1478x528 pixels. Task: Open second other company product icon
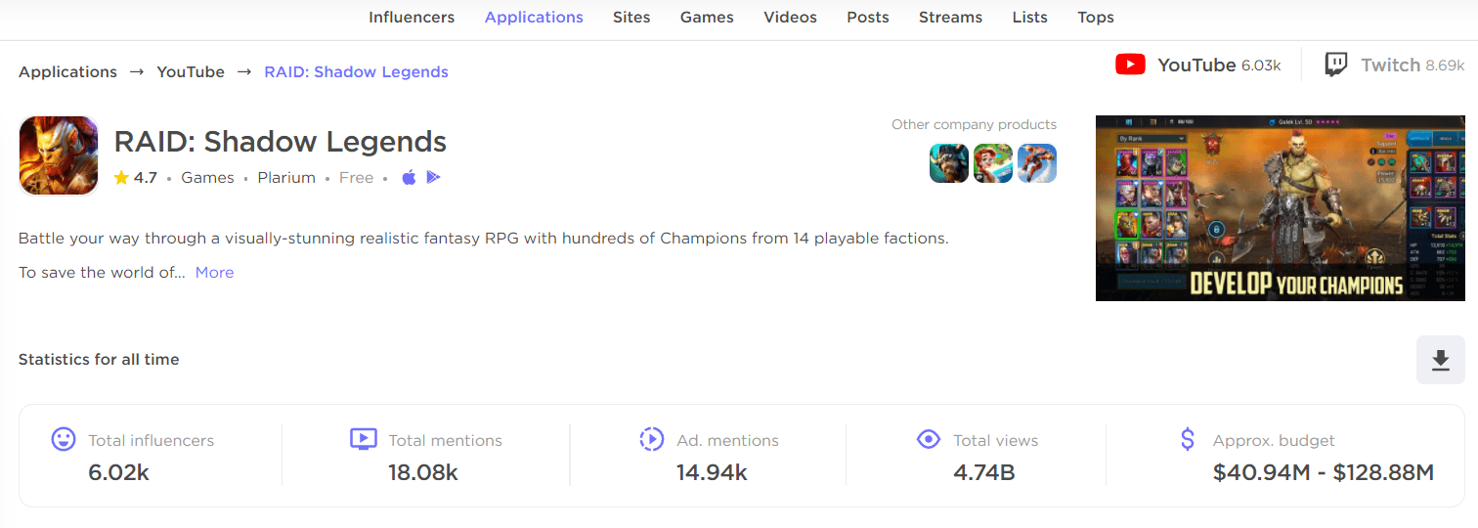pos(993,163)
